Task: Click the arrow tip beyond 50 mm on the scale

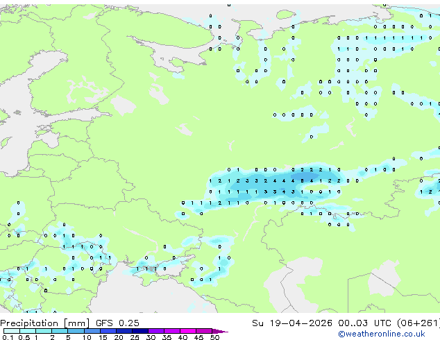Action: tap(220, 331)
